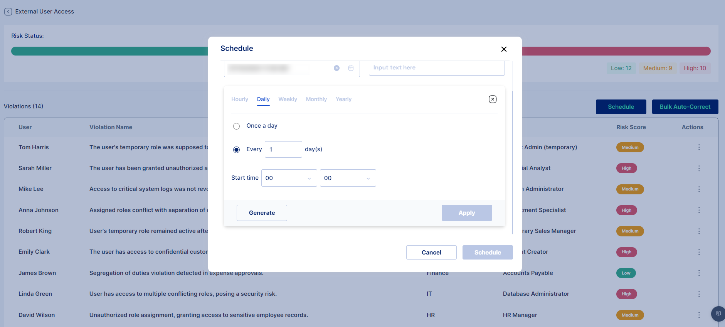Click the back arrow beside External User Access
The height and width of the screenshot is (327, 725).
(8, 12)
